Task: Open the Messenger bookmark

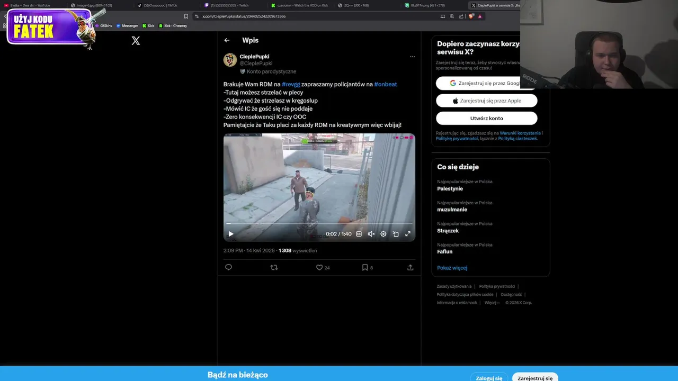Action: coord(127,26)
